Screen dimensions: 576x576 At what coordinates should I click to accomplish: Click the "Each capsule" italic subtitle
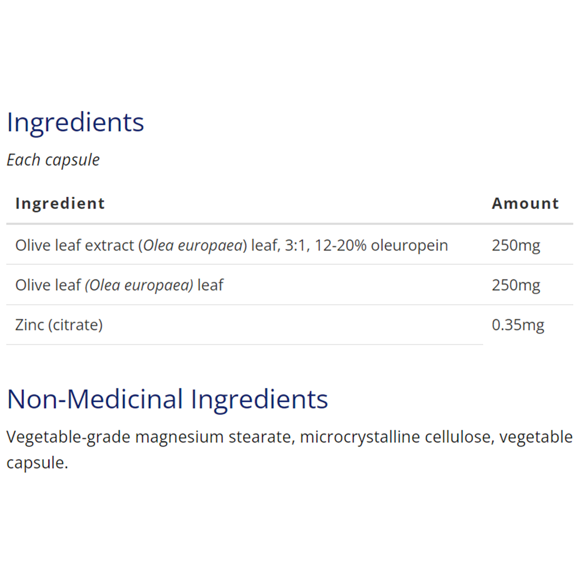(x=53, y=160)
